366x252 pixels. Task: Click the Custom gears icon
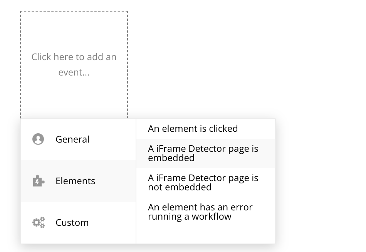39,222
